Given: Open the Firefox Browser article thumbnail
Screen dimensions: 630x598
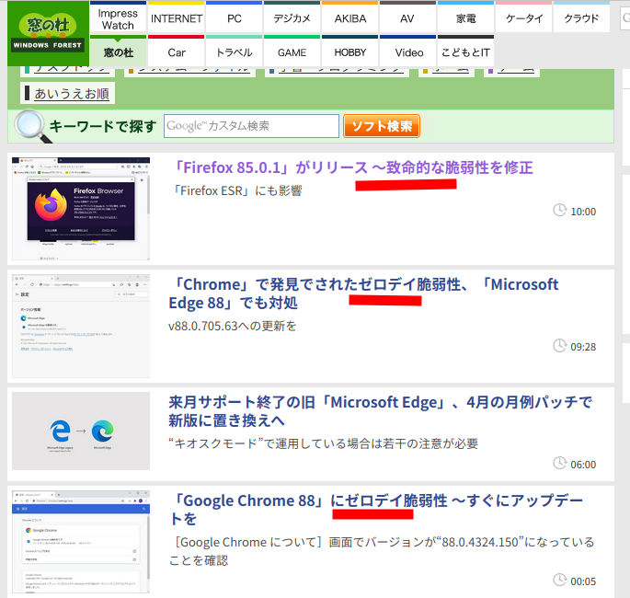Looking at the screenshot, I should 81,209.
